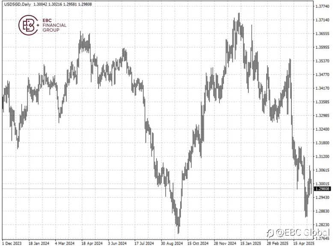Click the 3 Jun 2024 date label
The height and width of the screenshot is (248, 333).
(x=117, y=243)
